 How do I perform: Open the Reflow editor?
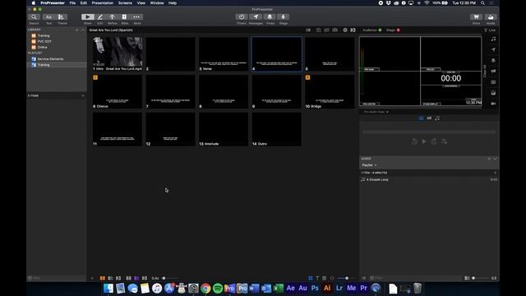(x=112, y=16)
